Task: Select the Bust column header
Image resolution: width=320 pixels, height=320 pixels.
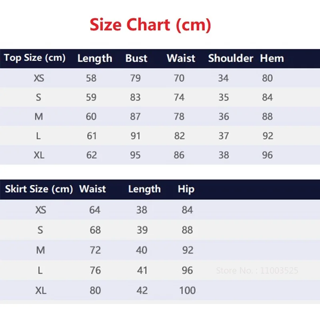Action: [136, 58]
